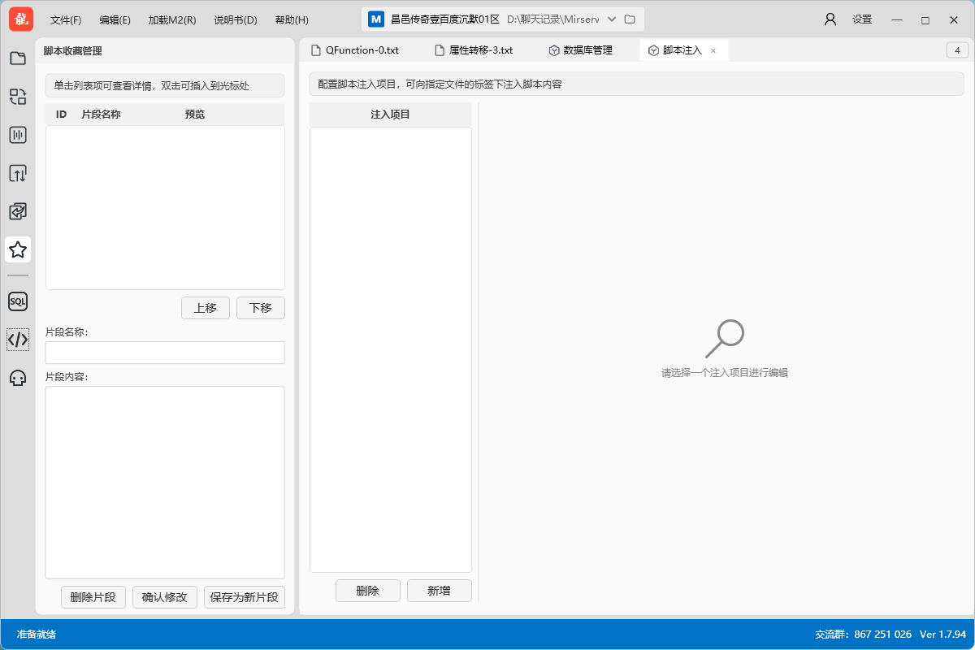The height and width of the screenshot is (650, 975).
Task: Open the SQL panel from the sidebar
Action: [18, 301]
